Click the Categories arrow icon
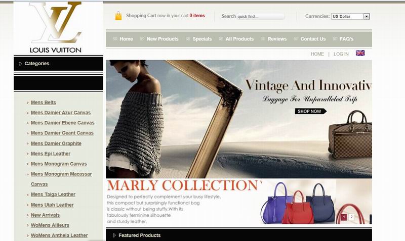 coord(20,64)
